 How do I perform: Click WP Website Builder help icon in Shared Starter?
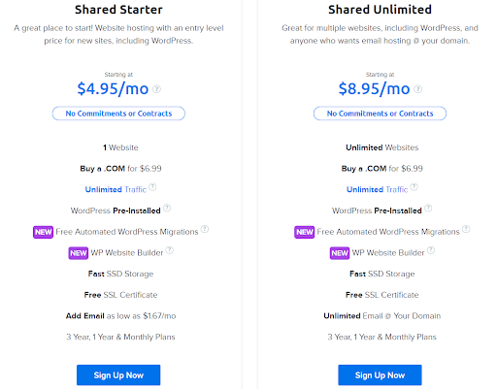(x=170, y=250)
